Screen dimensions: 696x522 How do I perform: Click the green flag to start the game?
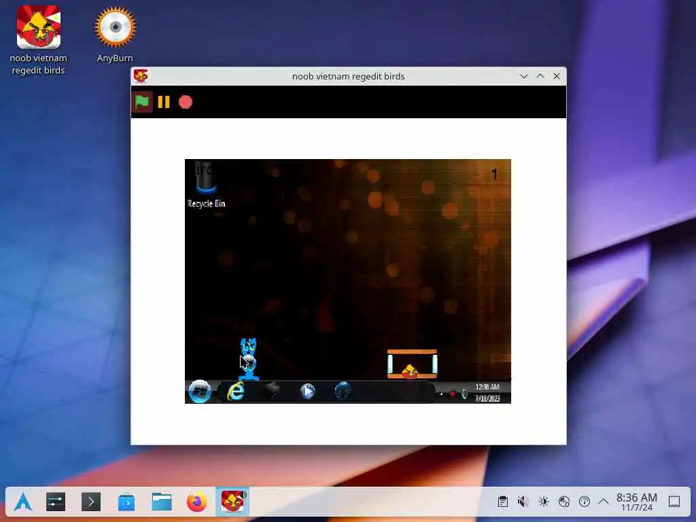(x=142, y=102)
